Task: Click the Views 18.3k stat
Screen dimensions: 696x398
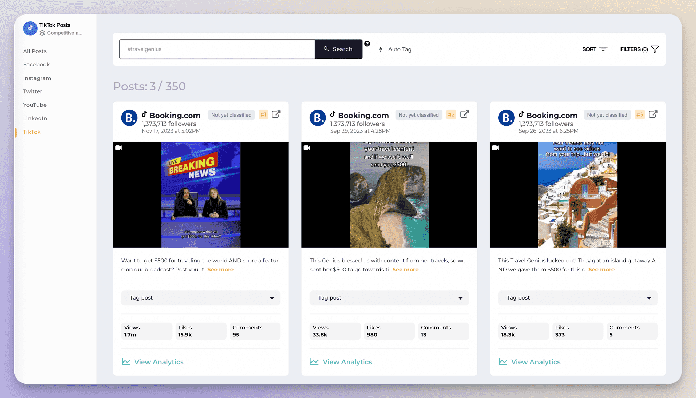Action: [x=524, y=331]
